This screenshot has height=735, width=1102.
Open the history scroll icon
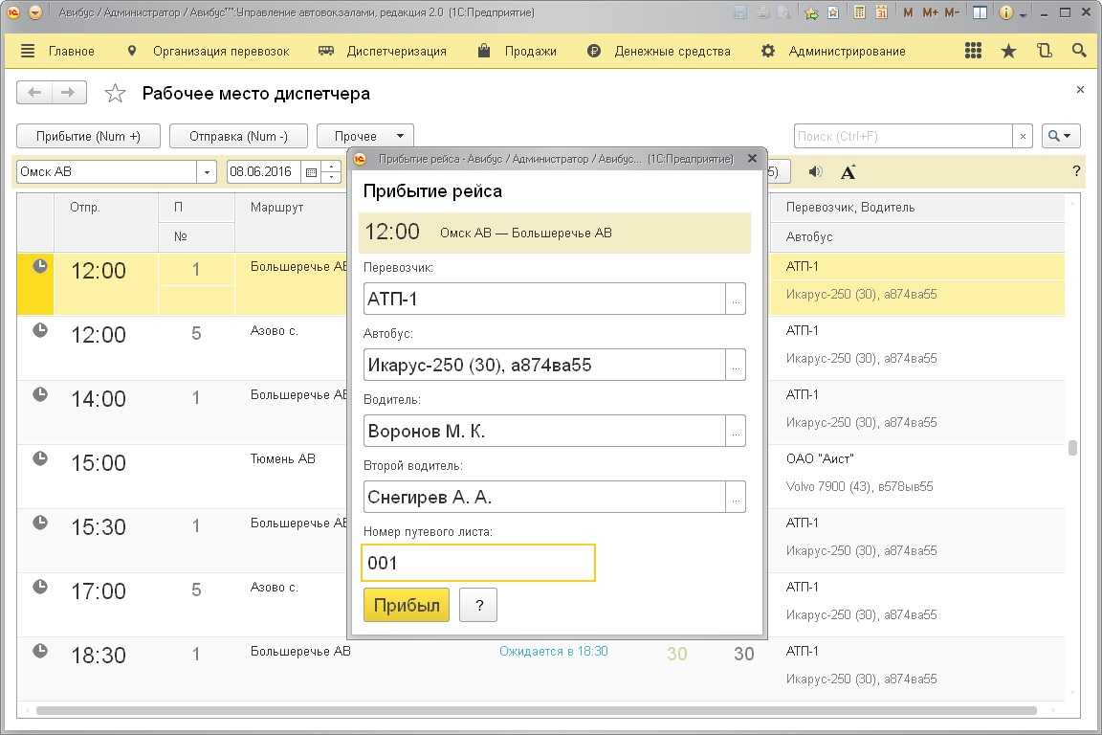(1044, 52)
